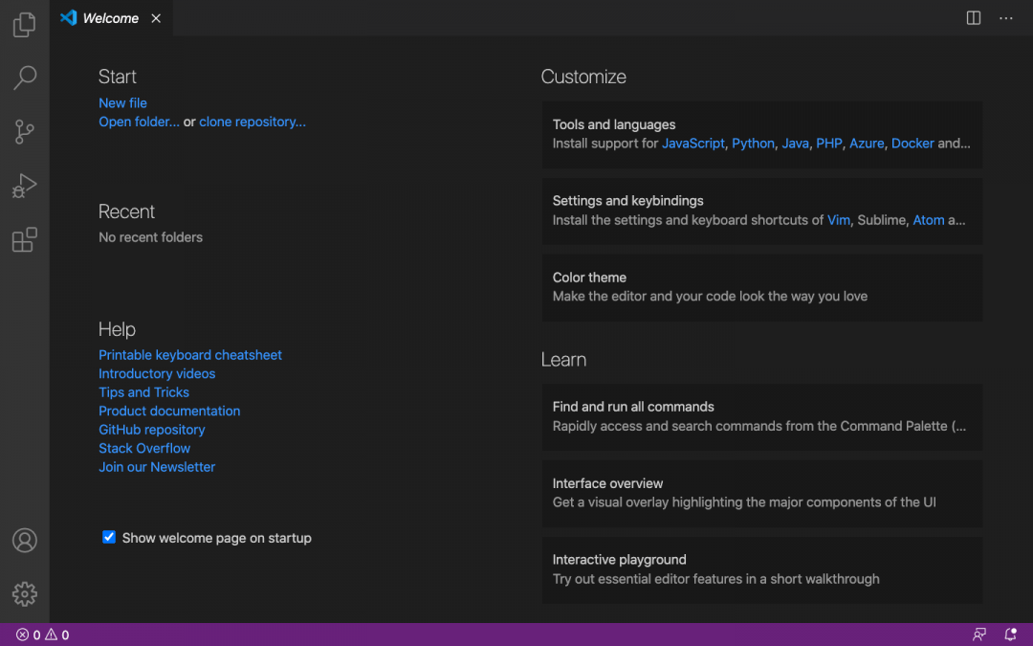Open the Remote indicator in the status bar
Viewport: 1033px width, 646px height.
(978, 634)
